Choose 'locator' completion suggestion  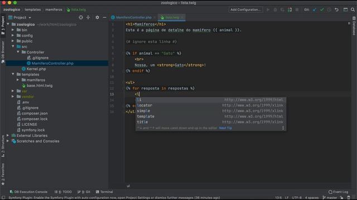click(211, 106)
